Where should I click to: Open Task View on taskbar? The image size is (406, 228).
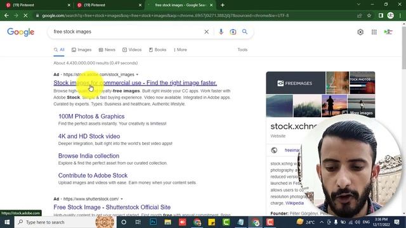coord(138,222)
